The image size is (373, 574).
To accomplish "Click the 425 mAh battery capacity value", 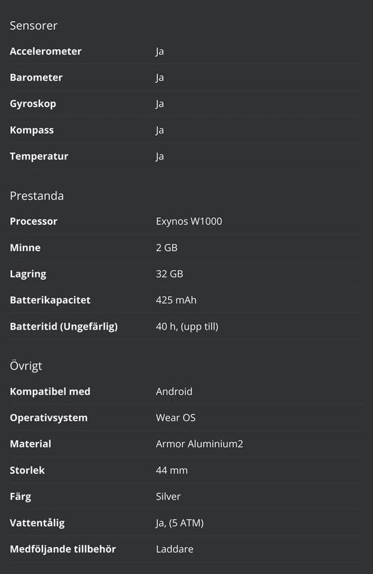I will (176, 300).
